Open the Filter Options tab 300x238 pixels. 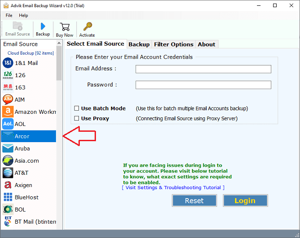point(174,44)
